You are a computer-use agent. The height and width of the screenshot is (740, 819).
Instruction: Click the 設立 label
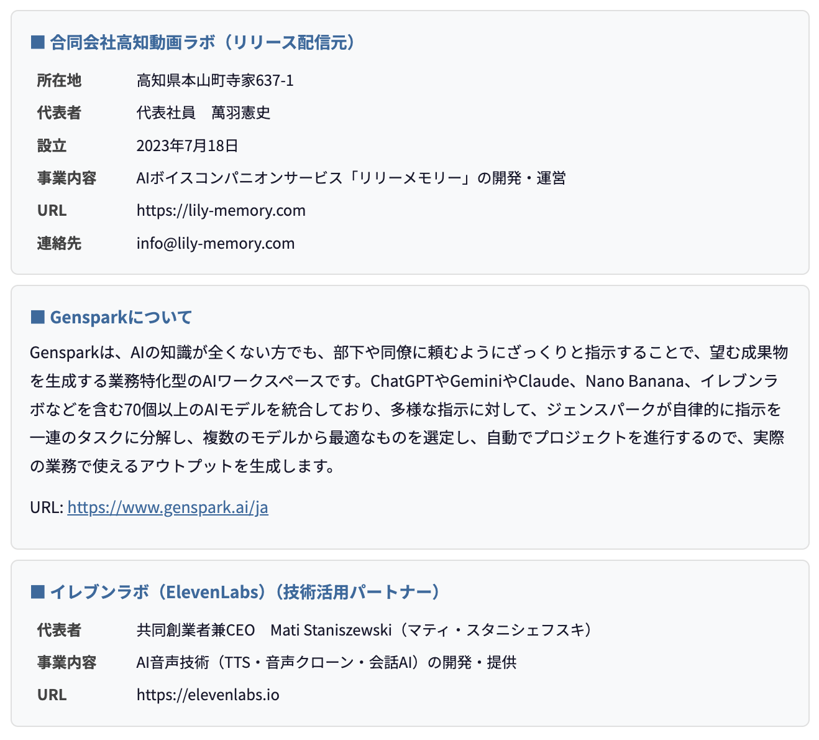pyautogui.click(x=52, y=146)
